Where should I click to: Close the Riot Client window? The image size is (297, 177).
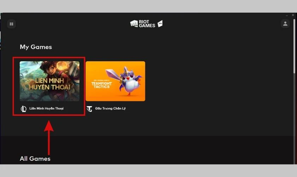293,16
